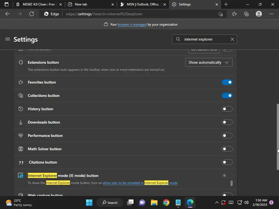Go back with the back arrow
Screen dimensions: 279x209
click(x=7, y=14)
